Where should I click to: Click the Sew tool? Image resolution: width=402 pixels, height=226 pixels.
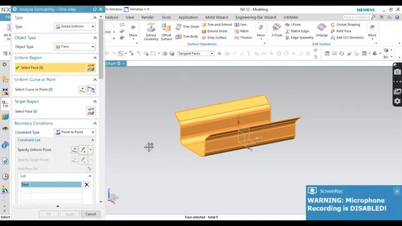coord(241,24)
